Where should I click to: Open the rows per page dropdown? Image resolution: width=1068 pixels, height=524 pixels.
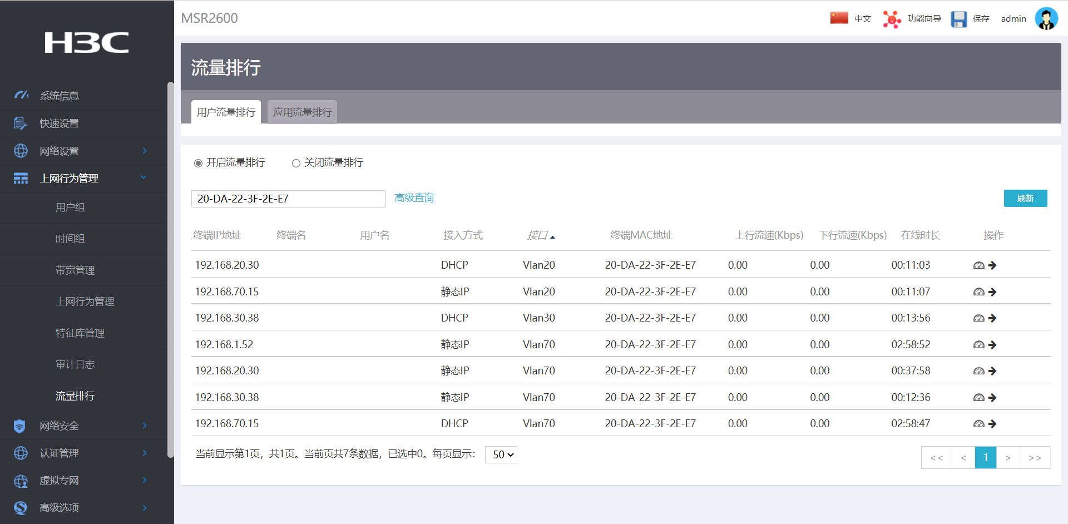coord(501,454)
